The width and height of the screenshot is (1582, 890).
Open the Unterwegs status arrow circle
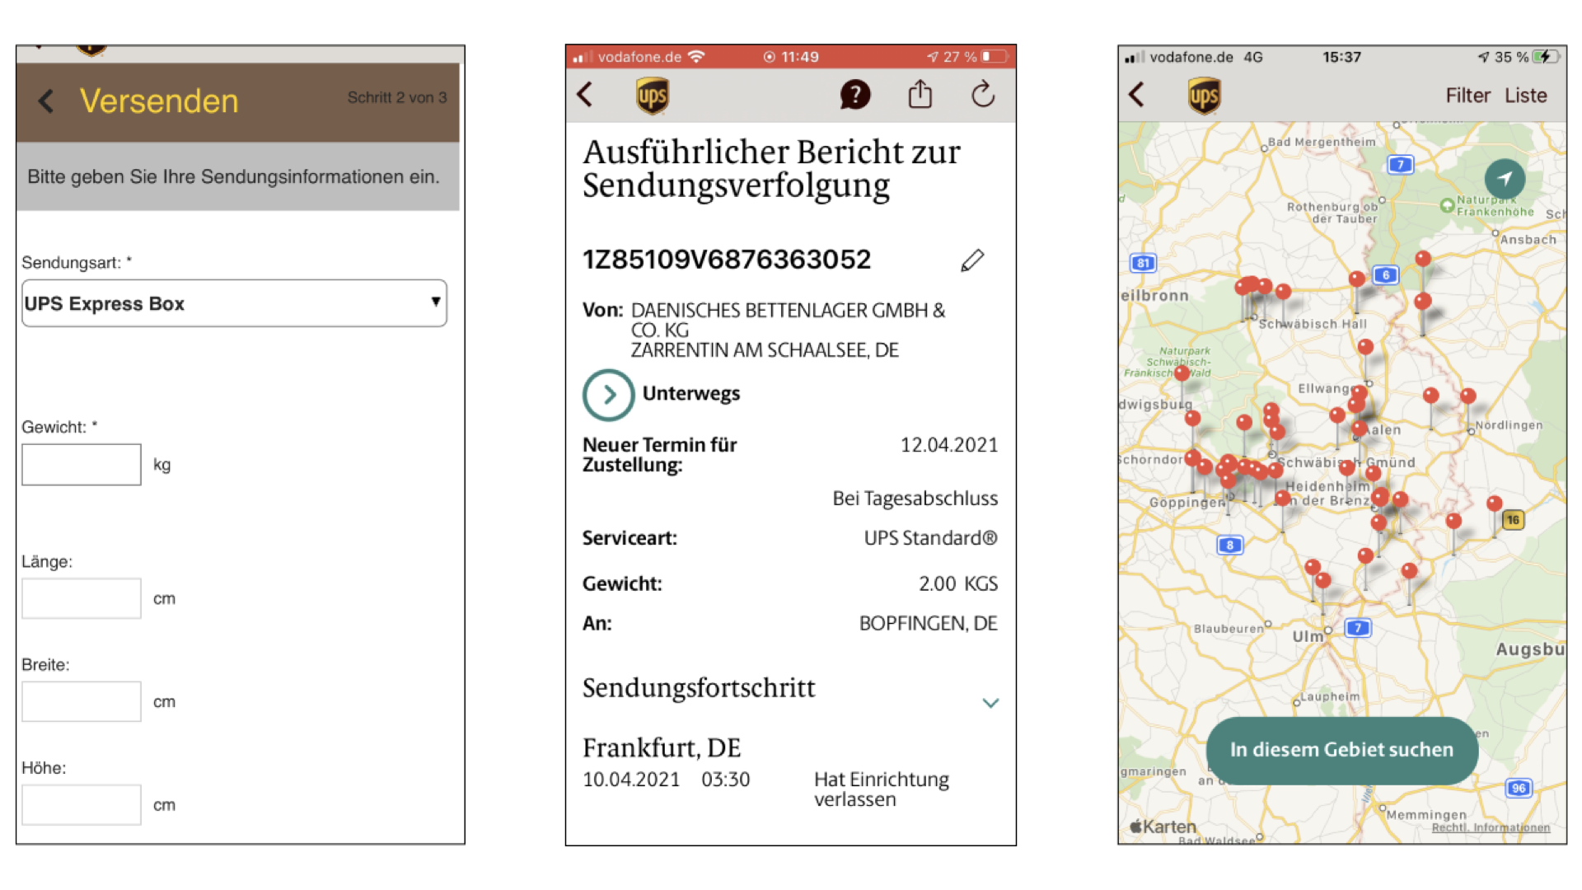click(x=608, y=395)
